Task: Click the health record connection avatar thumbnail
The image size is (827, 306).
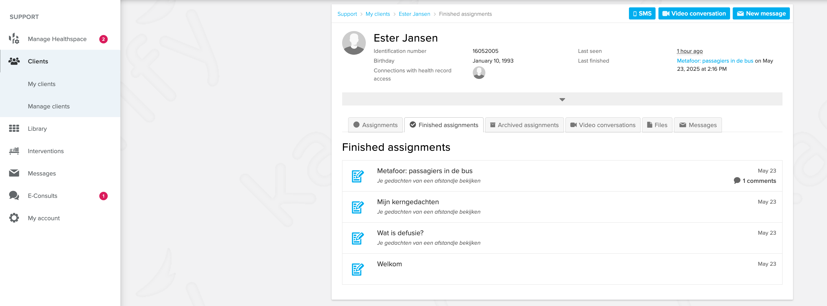Action: tap(479, 73)
